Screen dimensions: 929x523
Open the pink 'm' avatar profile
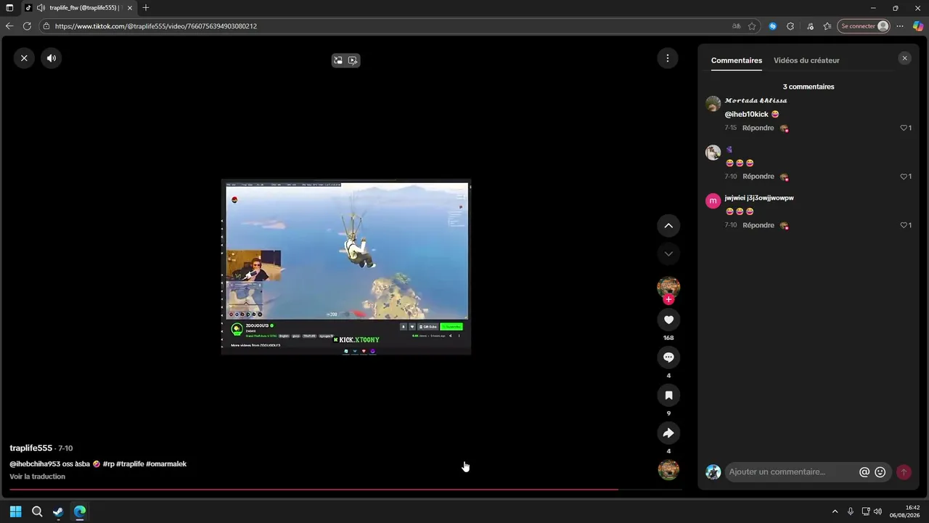tap(713, 201)
